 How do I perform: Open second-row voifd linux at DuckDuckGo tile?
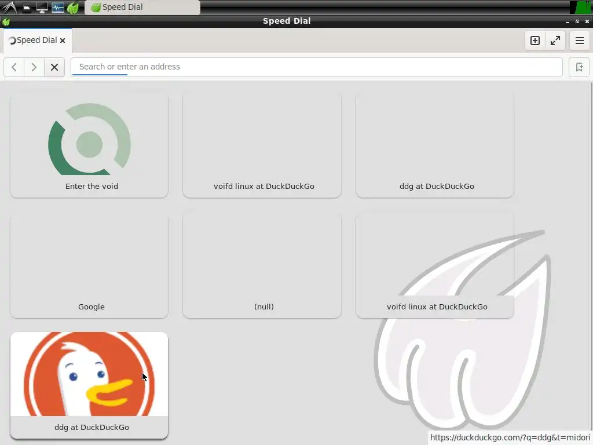tap(435, 266)
